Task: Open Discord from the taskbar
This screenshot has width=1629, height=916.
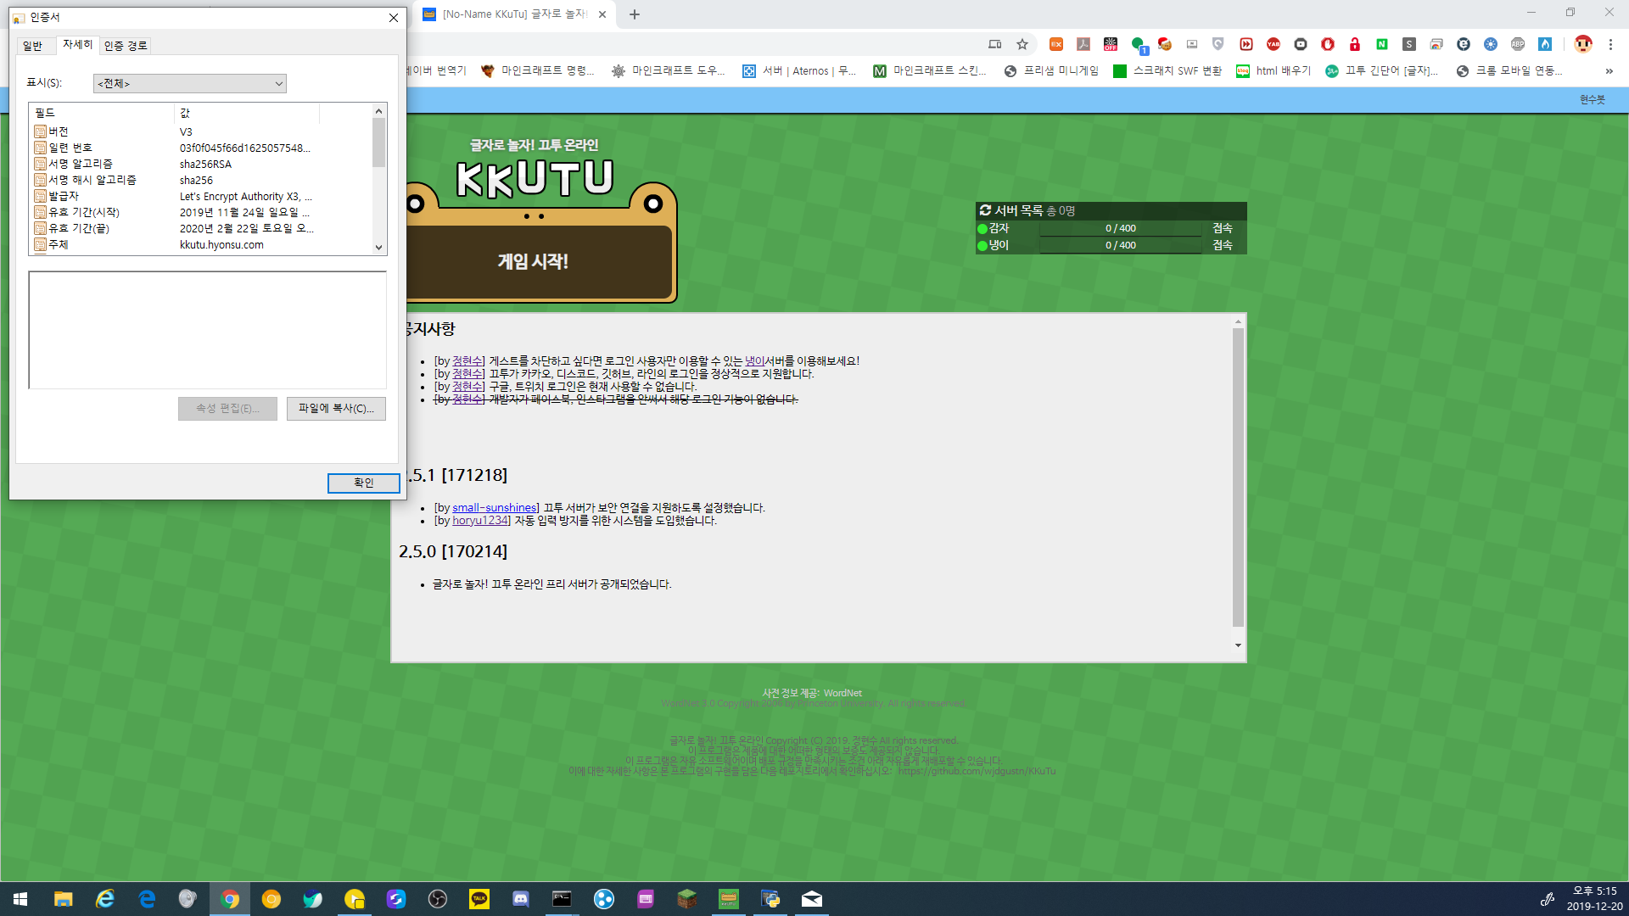Action: 520,899
